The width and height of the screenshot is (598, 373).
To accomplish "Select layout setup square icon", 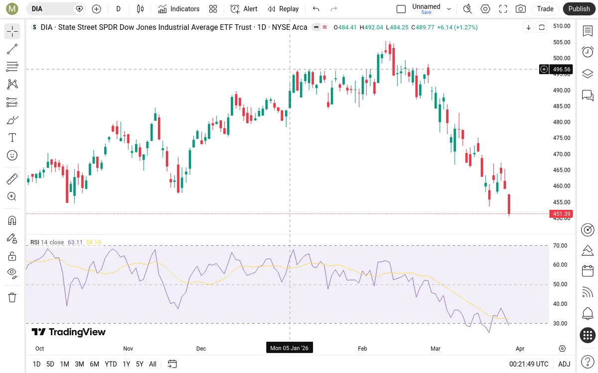I will coord(401,8).
